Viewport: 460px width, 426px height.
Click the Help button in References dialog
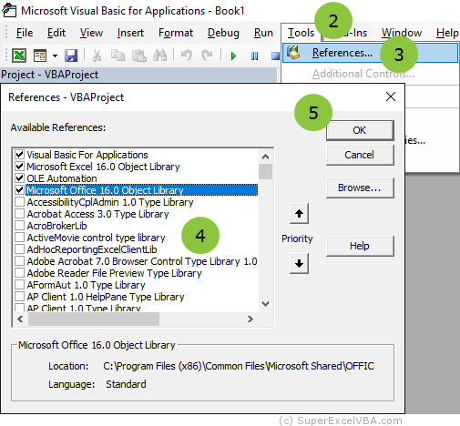pyautogui.click(x=360, y=246)
